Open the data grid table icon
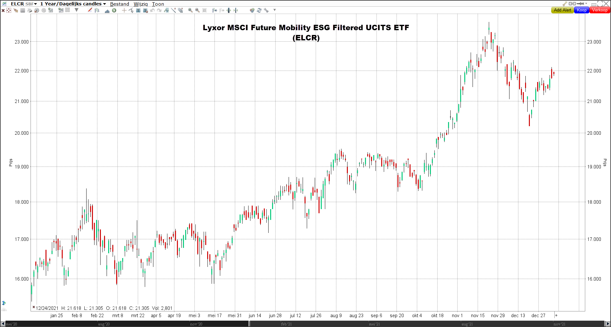The height and width of the screenshot is (327, 611). [x=23, y=10]
